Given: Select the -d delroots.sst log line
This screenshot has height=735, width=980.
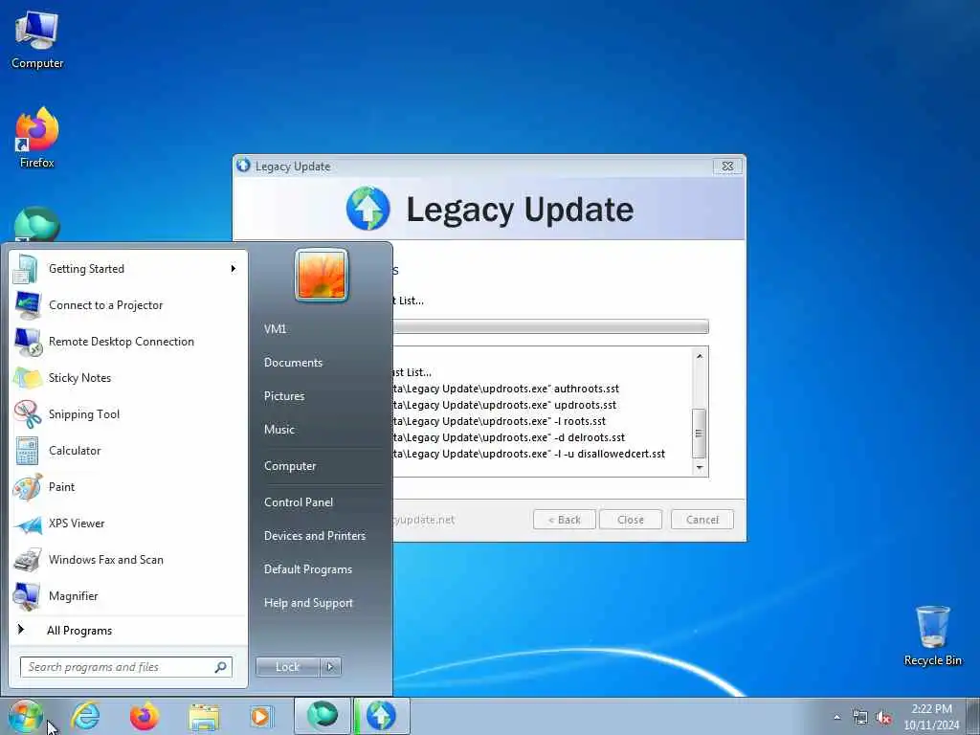Looking at the screenshot, I should 509,437.
